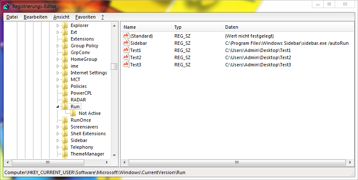The image size is (358, 180).
Task: Click the Sidebar string value icon
Action: [126, 43]
